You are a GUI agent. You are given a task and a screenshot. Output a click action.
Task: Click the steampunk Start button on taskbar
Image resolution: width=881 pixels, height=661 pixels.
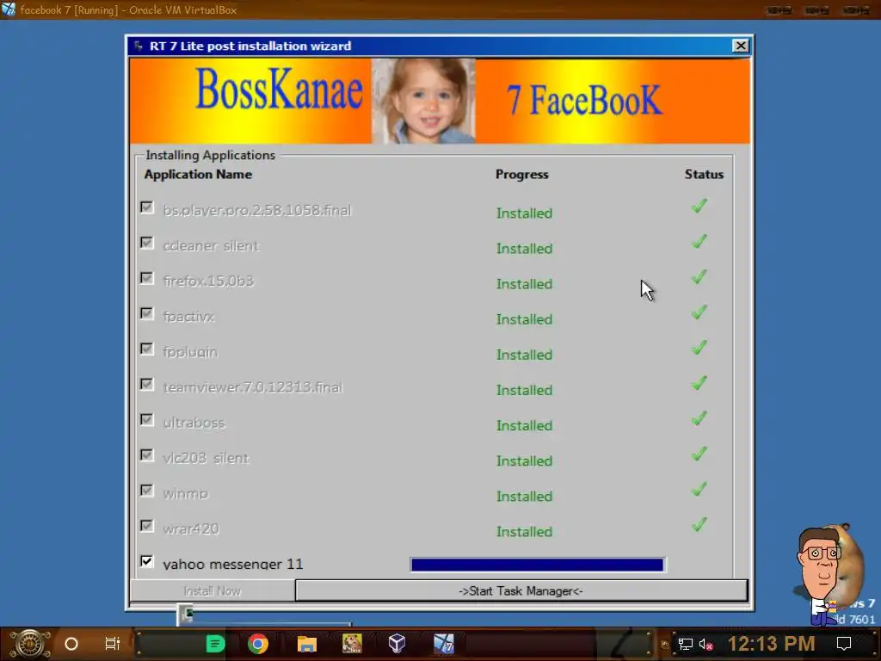click(30, 644)
